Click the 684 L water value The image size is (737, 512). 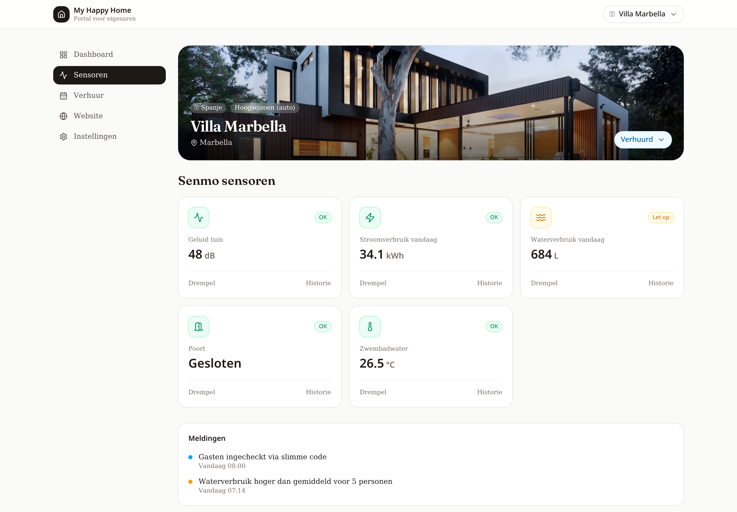[x=544, y=254]
